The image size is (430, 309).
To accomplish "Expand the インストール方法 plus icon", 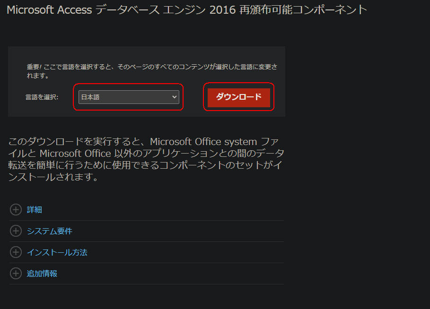I will (x=16, y=252).
